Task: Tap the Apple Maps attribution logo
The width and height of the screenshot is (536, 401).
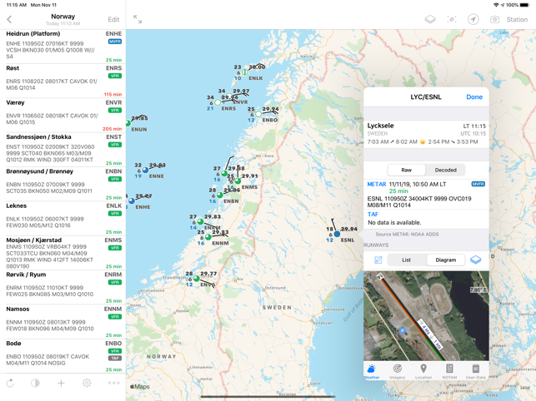Action: coord(140,387)
